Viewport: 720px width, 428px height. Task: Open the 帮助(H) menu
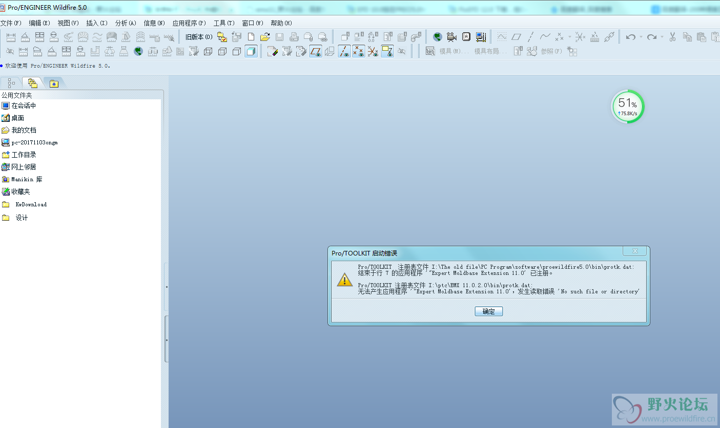(x=281, y=23)
